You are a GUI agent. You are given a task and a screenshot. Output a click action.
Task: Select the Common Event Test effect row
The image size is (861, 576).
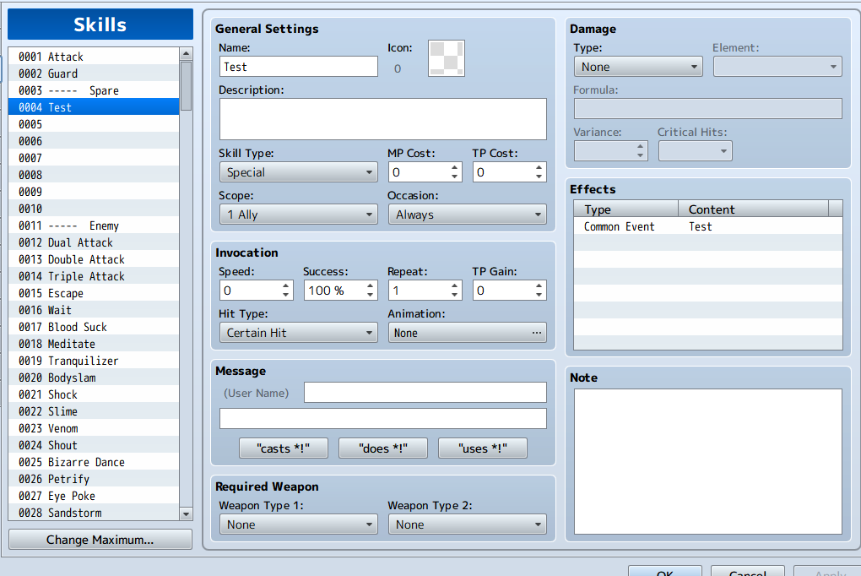[708, 226]
